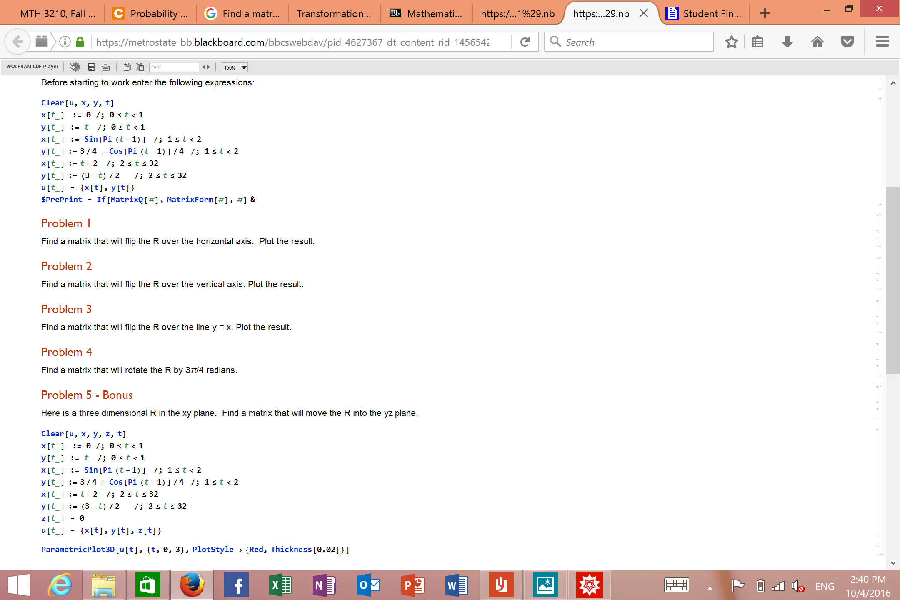Click the find next arrow
This screenshot has width=900, height=600.
tap(209, 67)
